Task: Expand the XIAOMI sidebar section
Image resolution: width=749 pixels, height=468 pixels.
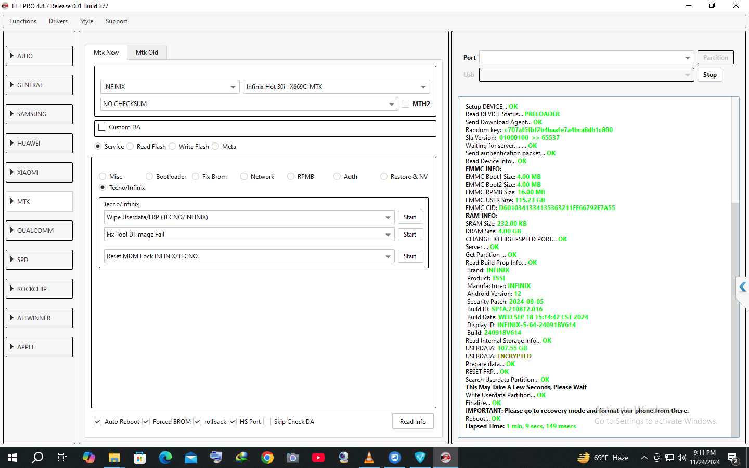Action: click(x=40, y=173)
